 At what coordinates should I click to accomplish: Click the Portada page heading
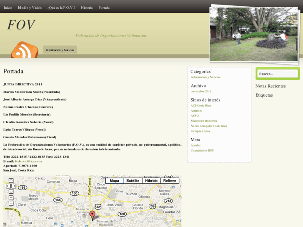point(13,71)
